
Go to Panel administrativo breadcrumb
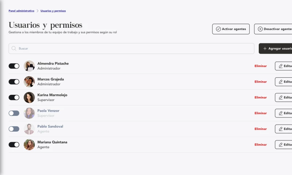pos(21,11)
